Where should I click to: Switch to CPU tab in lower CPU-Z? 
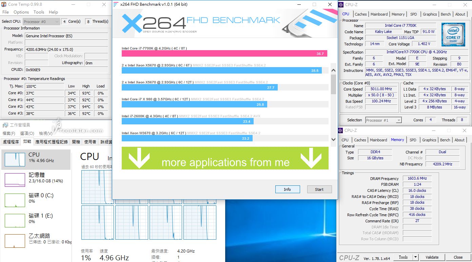[x=345, y=140]
